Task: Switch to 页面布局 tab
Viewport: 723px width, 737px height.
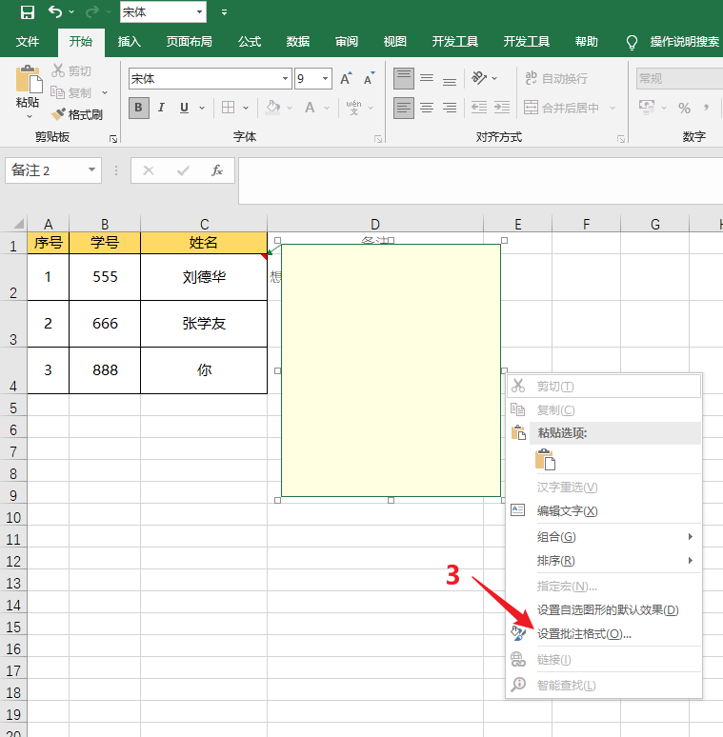Action: 189,42
